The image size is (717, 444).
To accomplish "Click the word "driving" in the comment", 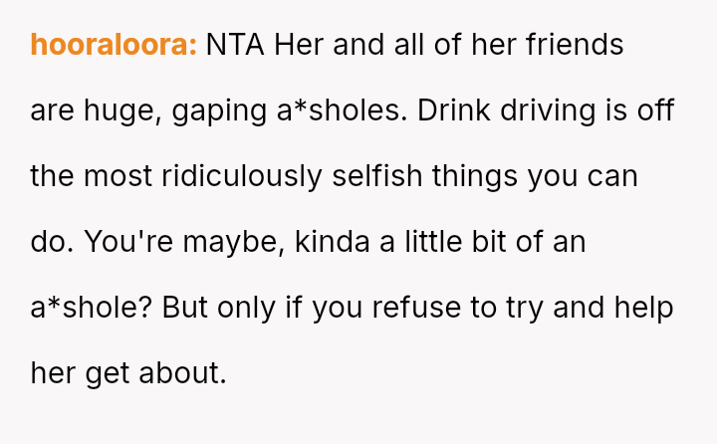I will [x=548, y=111].
